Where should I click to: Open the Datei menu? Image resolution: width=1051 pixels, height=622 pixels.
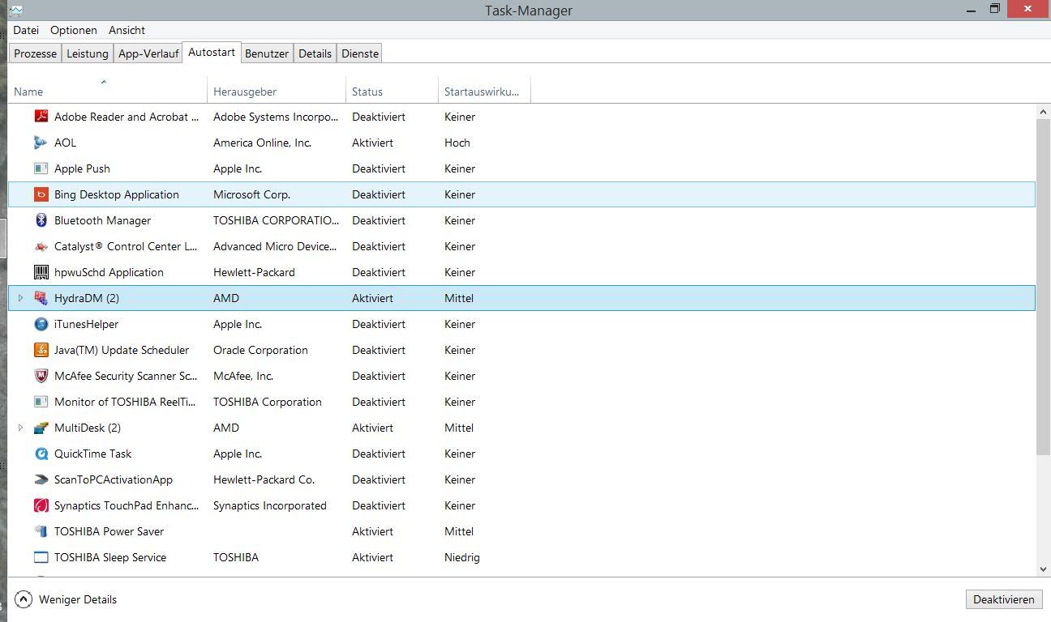click(26, 30)
